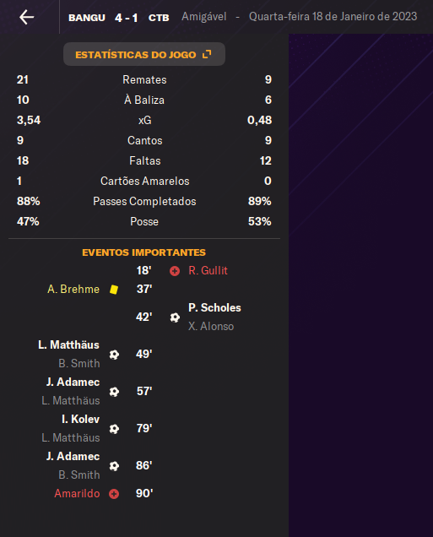The image size is (433, 537).
Task: Open R. Gullit player link
Action: 208,270
